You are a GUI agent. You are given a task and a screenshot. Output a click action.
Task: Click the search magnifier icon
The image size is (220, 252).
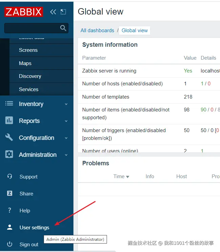pos(63,28)
